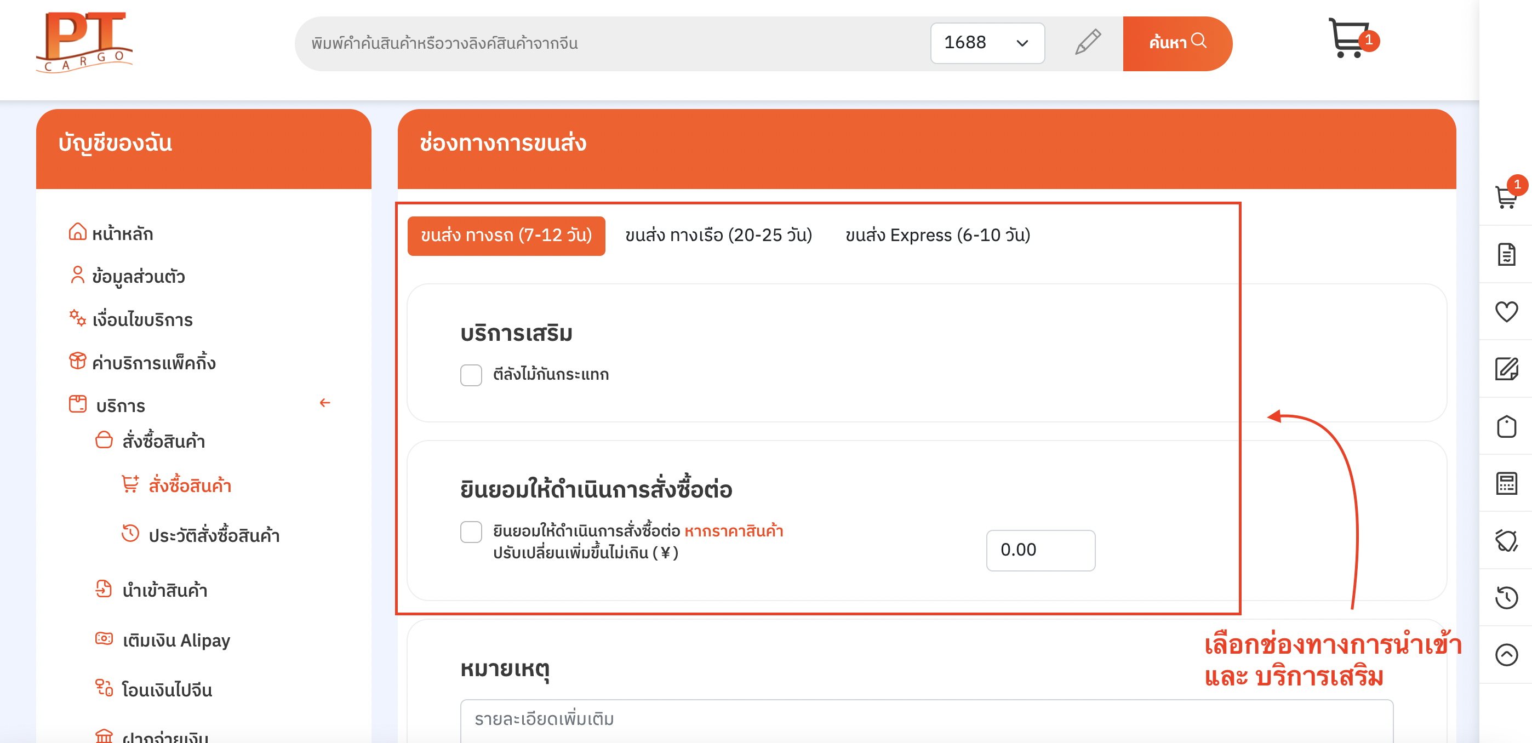Click the 0.00 price limit field
1532x743 pixels.
click(x=1040, y=550)
